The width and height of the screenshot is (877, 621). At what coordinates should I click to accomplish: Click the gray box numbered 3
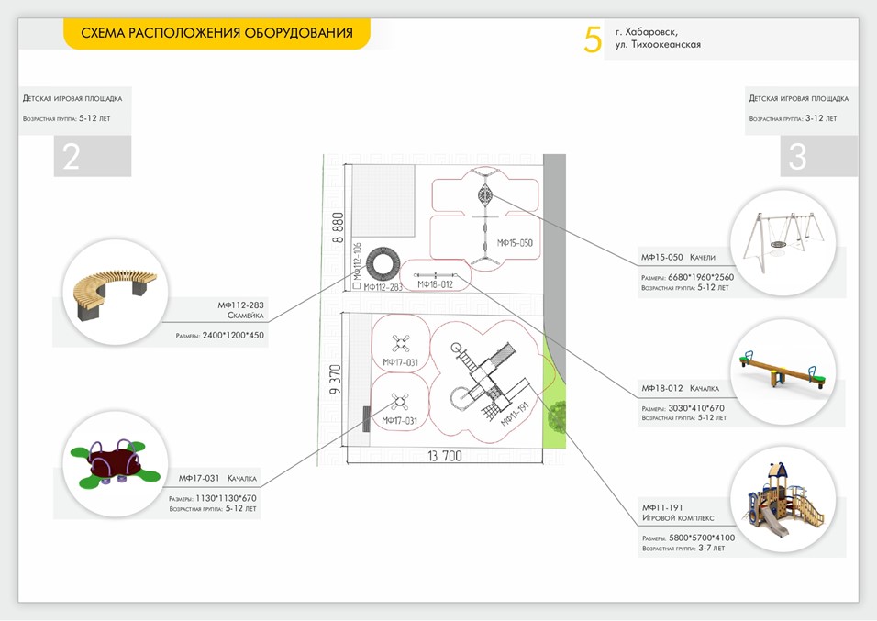pyautogui.click(x=798, y=156)
